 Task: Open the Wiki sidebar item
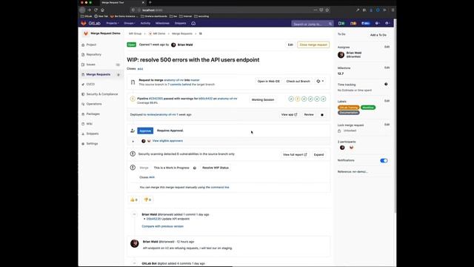(x=89, y=124)
